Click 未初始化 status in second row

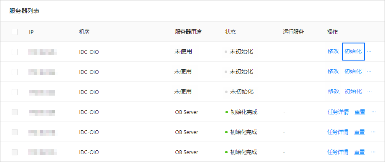tap(241, 72)
